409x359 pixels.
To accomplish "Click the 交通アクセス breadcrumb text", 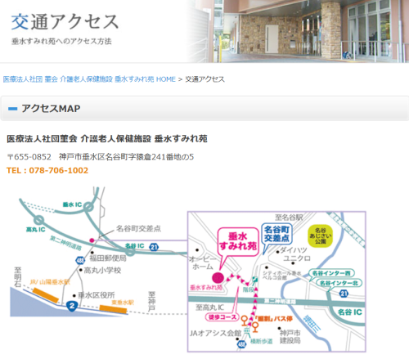I will pyautogui.click(x=204, y=79).
